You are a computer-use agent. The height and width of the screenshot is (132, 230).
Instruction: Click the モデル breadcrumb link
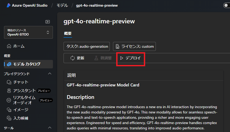tap(62, 5)
